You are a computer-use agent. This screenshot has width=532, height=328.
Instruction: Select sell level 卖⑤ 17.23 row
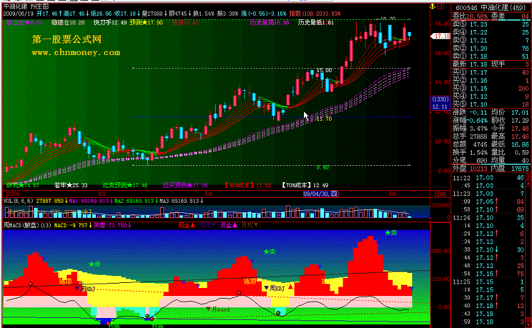coord(491,24)
